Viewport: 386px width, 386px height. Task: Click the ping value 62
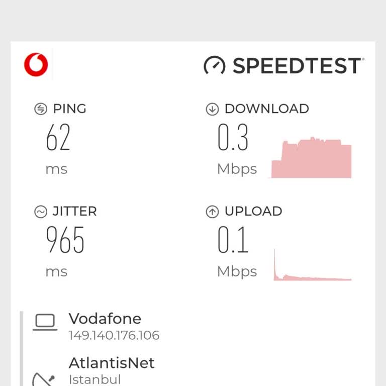click(x=58, y=138)
